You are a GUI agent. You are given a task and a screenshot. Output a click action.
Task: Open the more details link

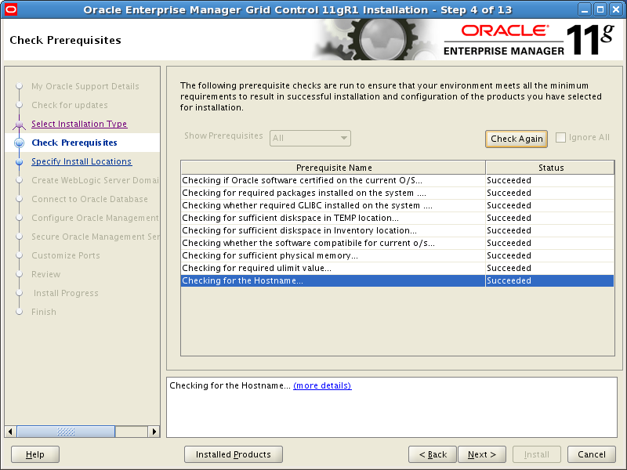point(322,385)
